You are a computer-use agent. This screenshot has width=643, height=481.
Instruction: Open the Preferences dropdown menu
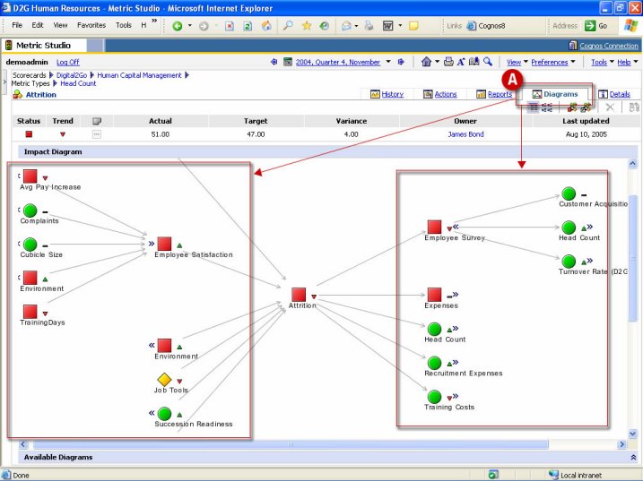point(553,62)
